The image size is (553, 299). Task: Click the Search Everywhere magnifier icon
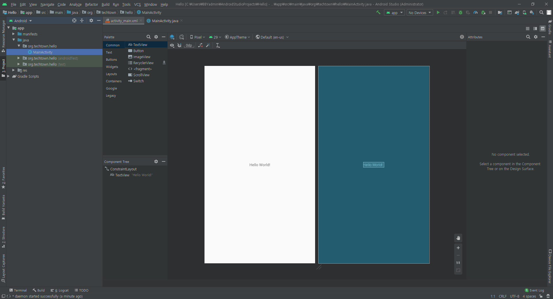541,12
